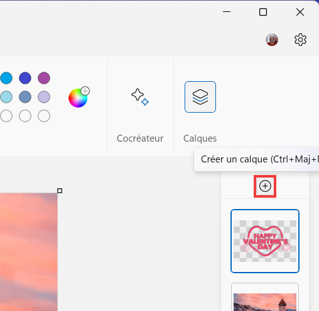Click the Calques label text
Image resolution: width=319 pixels, height=311 pixels.
tap(200, 139)
